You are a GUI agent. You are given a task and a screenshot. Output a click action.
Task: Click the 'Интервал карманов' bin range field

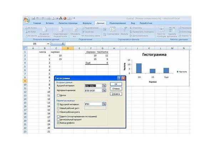pyautogui.click(x=93, y=90)
